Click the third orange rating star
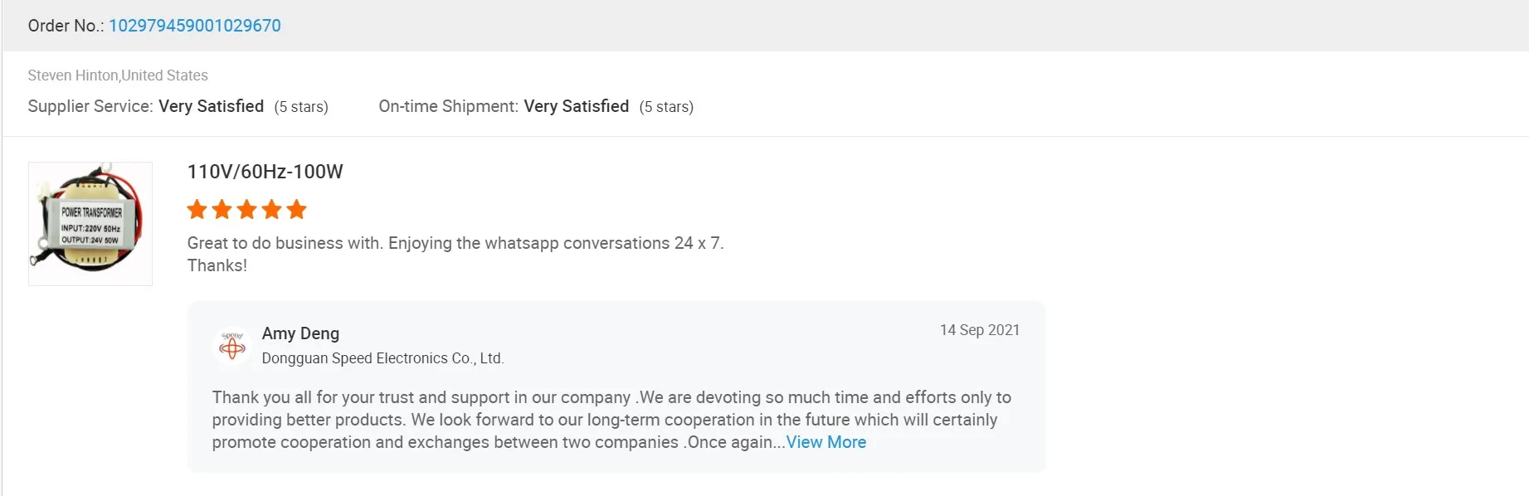Screen dimensions: 1529x496 pyautogui.click(x=247, y=210)
